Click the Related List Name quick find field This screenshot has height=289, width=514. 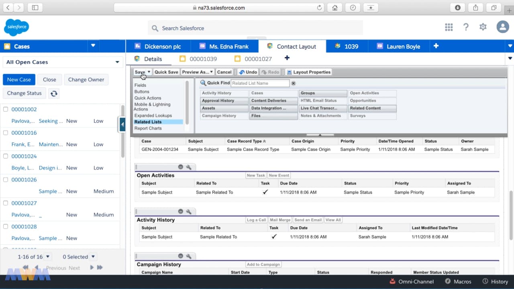pos(260,83)
